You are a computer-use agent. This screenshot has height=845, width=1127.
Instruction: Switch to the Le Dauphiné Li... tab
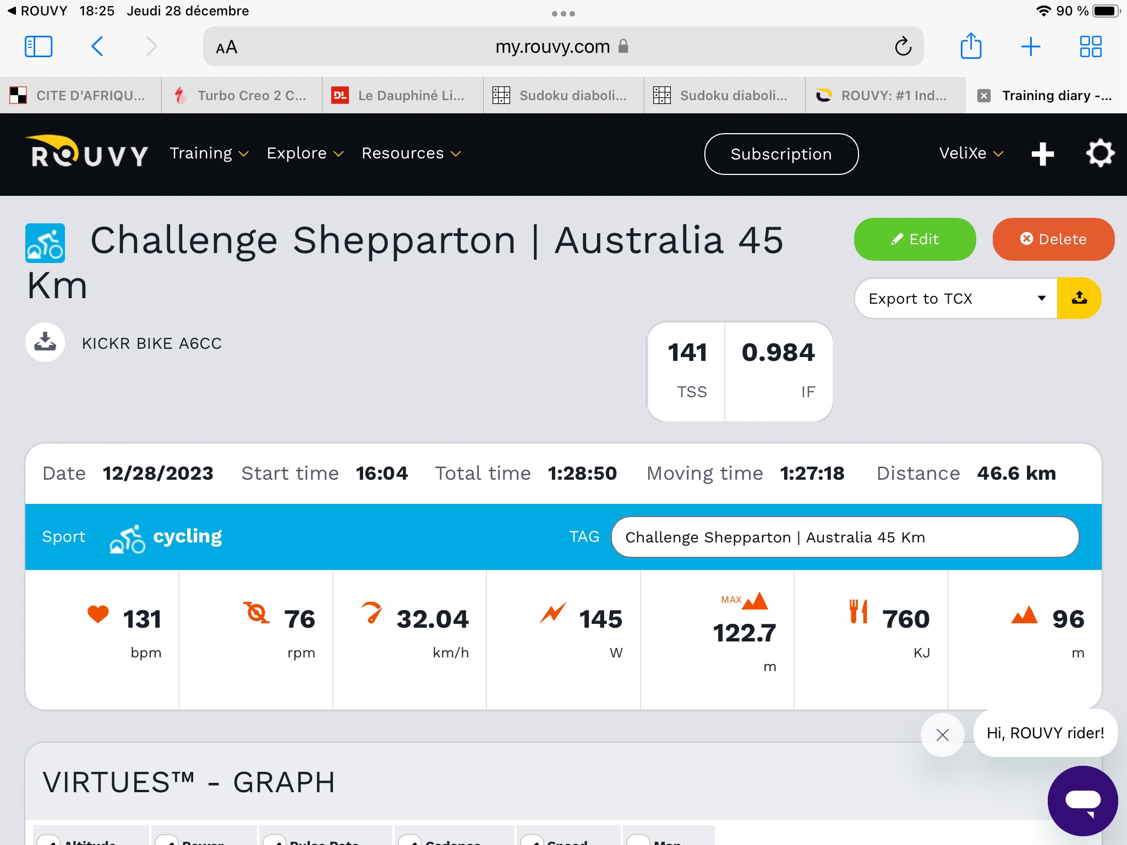pyautogui.click(x=403, y=96)
